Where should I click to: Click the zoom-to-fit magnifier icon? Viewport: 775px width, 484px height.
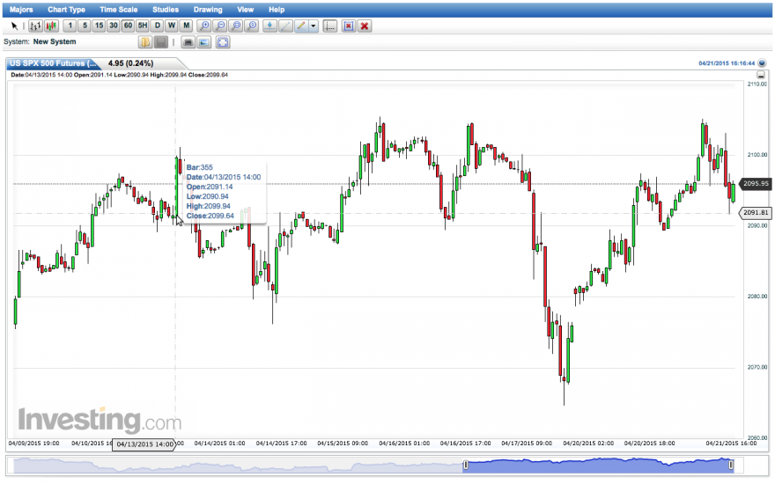236,26
